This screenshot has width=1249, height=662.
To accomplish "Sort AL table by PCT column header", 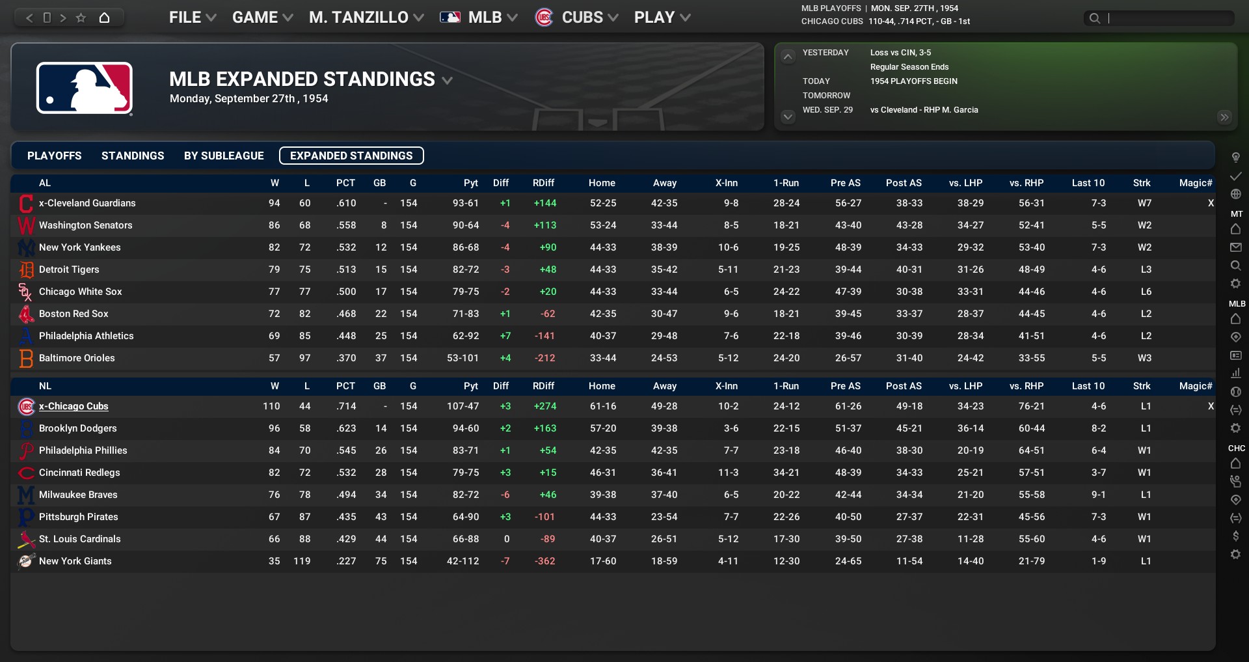I will (345, 183).
